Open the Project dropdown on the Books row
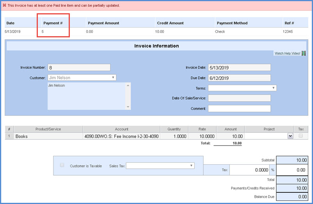This screenshot has height=204, width=313. pyautogui.click(x=290, y=136)
